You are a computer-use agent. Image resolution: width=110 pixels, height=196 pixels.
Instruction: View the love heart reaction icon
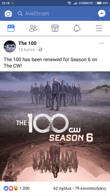point(11,188)
